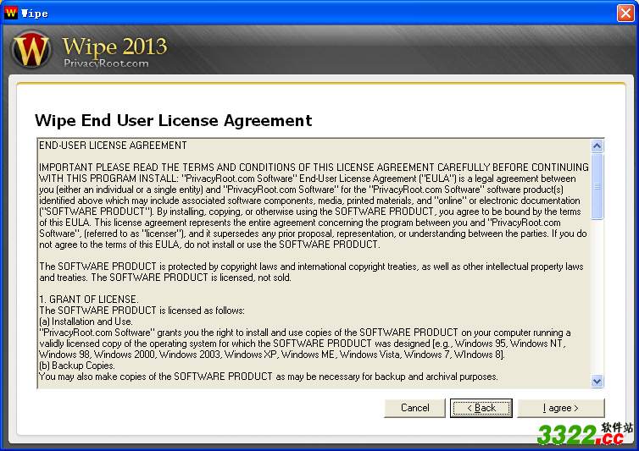Image resolution: width=639 pixels, height=451 pixels.
Task: Accept the license with I agree >
Action: pos(560,408)
